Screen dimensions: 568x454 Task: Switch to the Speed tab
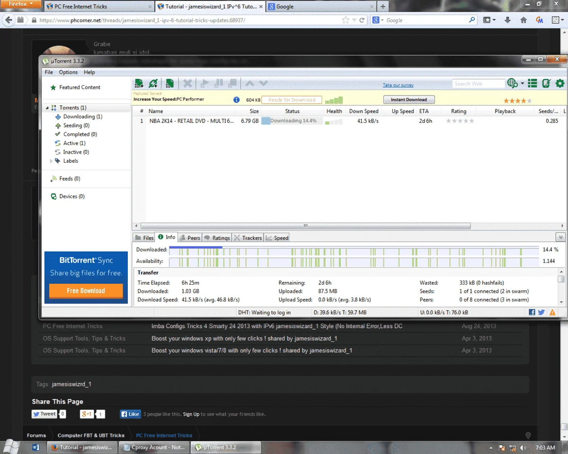(x=277, y=238)
